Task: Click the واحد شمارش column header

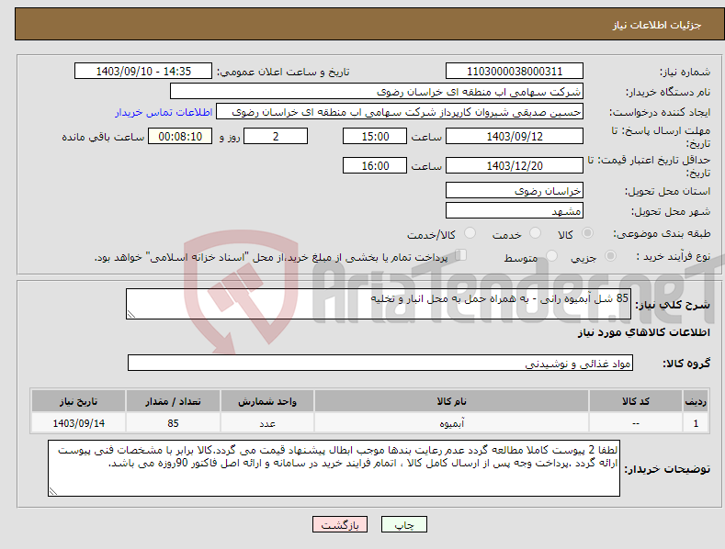Action: click(267, 401)
